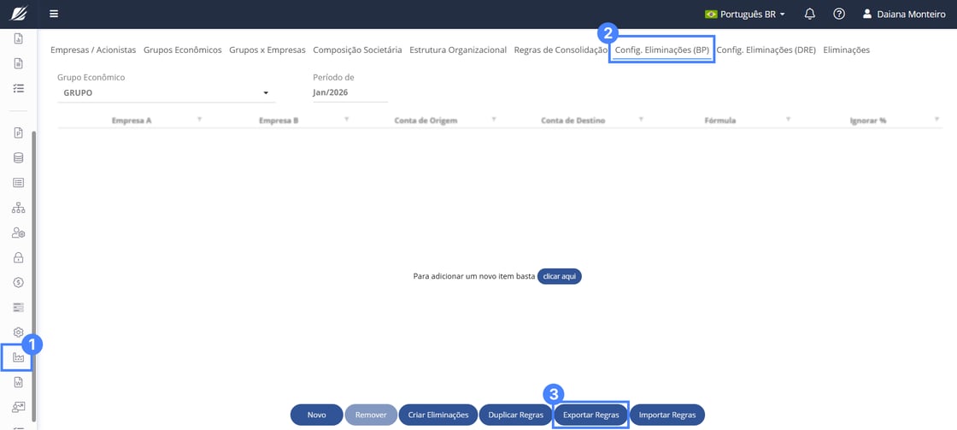Filter the Empresa B column
The width and height of the screenshot is (957, 430).
(347, 119)
